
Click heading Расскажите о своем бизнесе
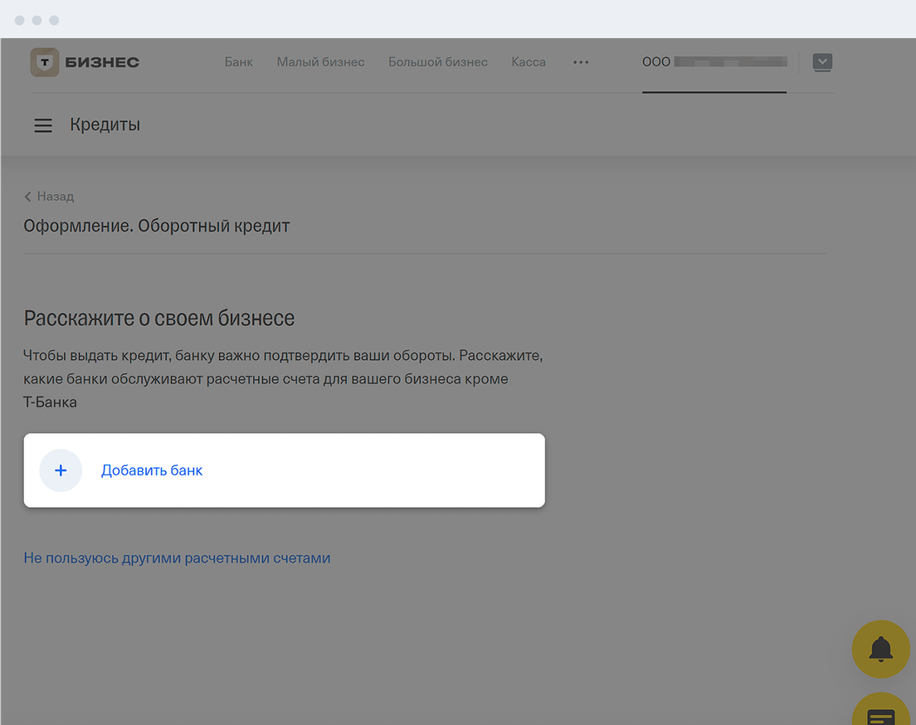click(159, 319)
